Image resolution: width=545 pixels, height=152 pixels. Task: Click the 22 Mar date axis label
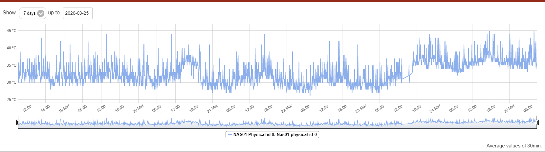click(x=287, y=109)
